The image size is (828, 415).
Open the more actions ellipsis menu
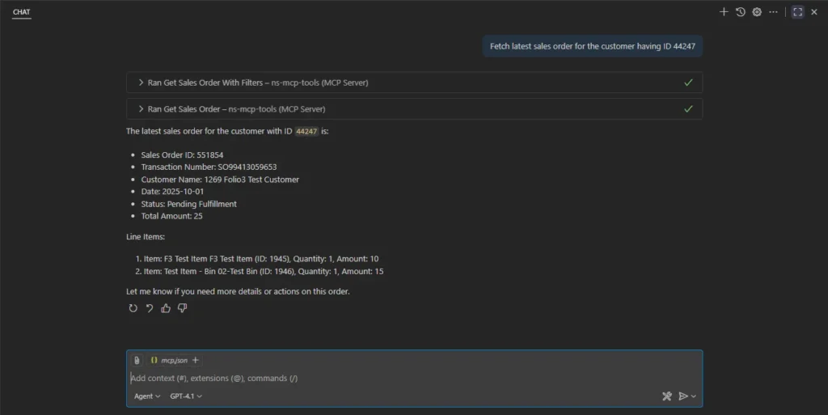click(773, 11)
